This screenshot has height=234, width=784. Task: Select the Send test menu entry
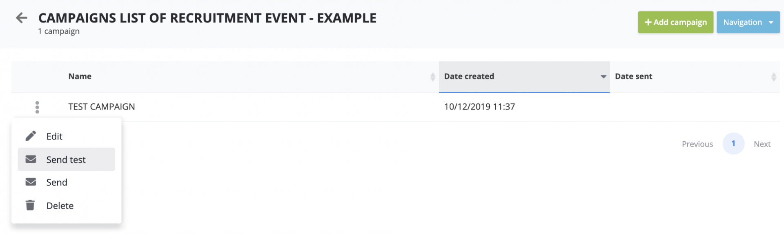click(66, 160)
